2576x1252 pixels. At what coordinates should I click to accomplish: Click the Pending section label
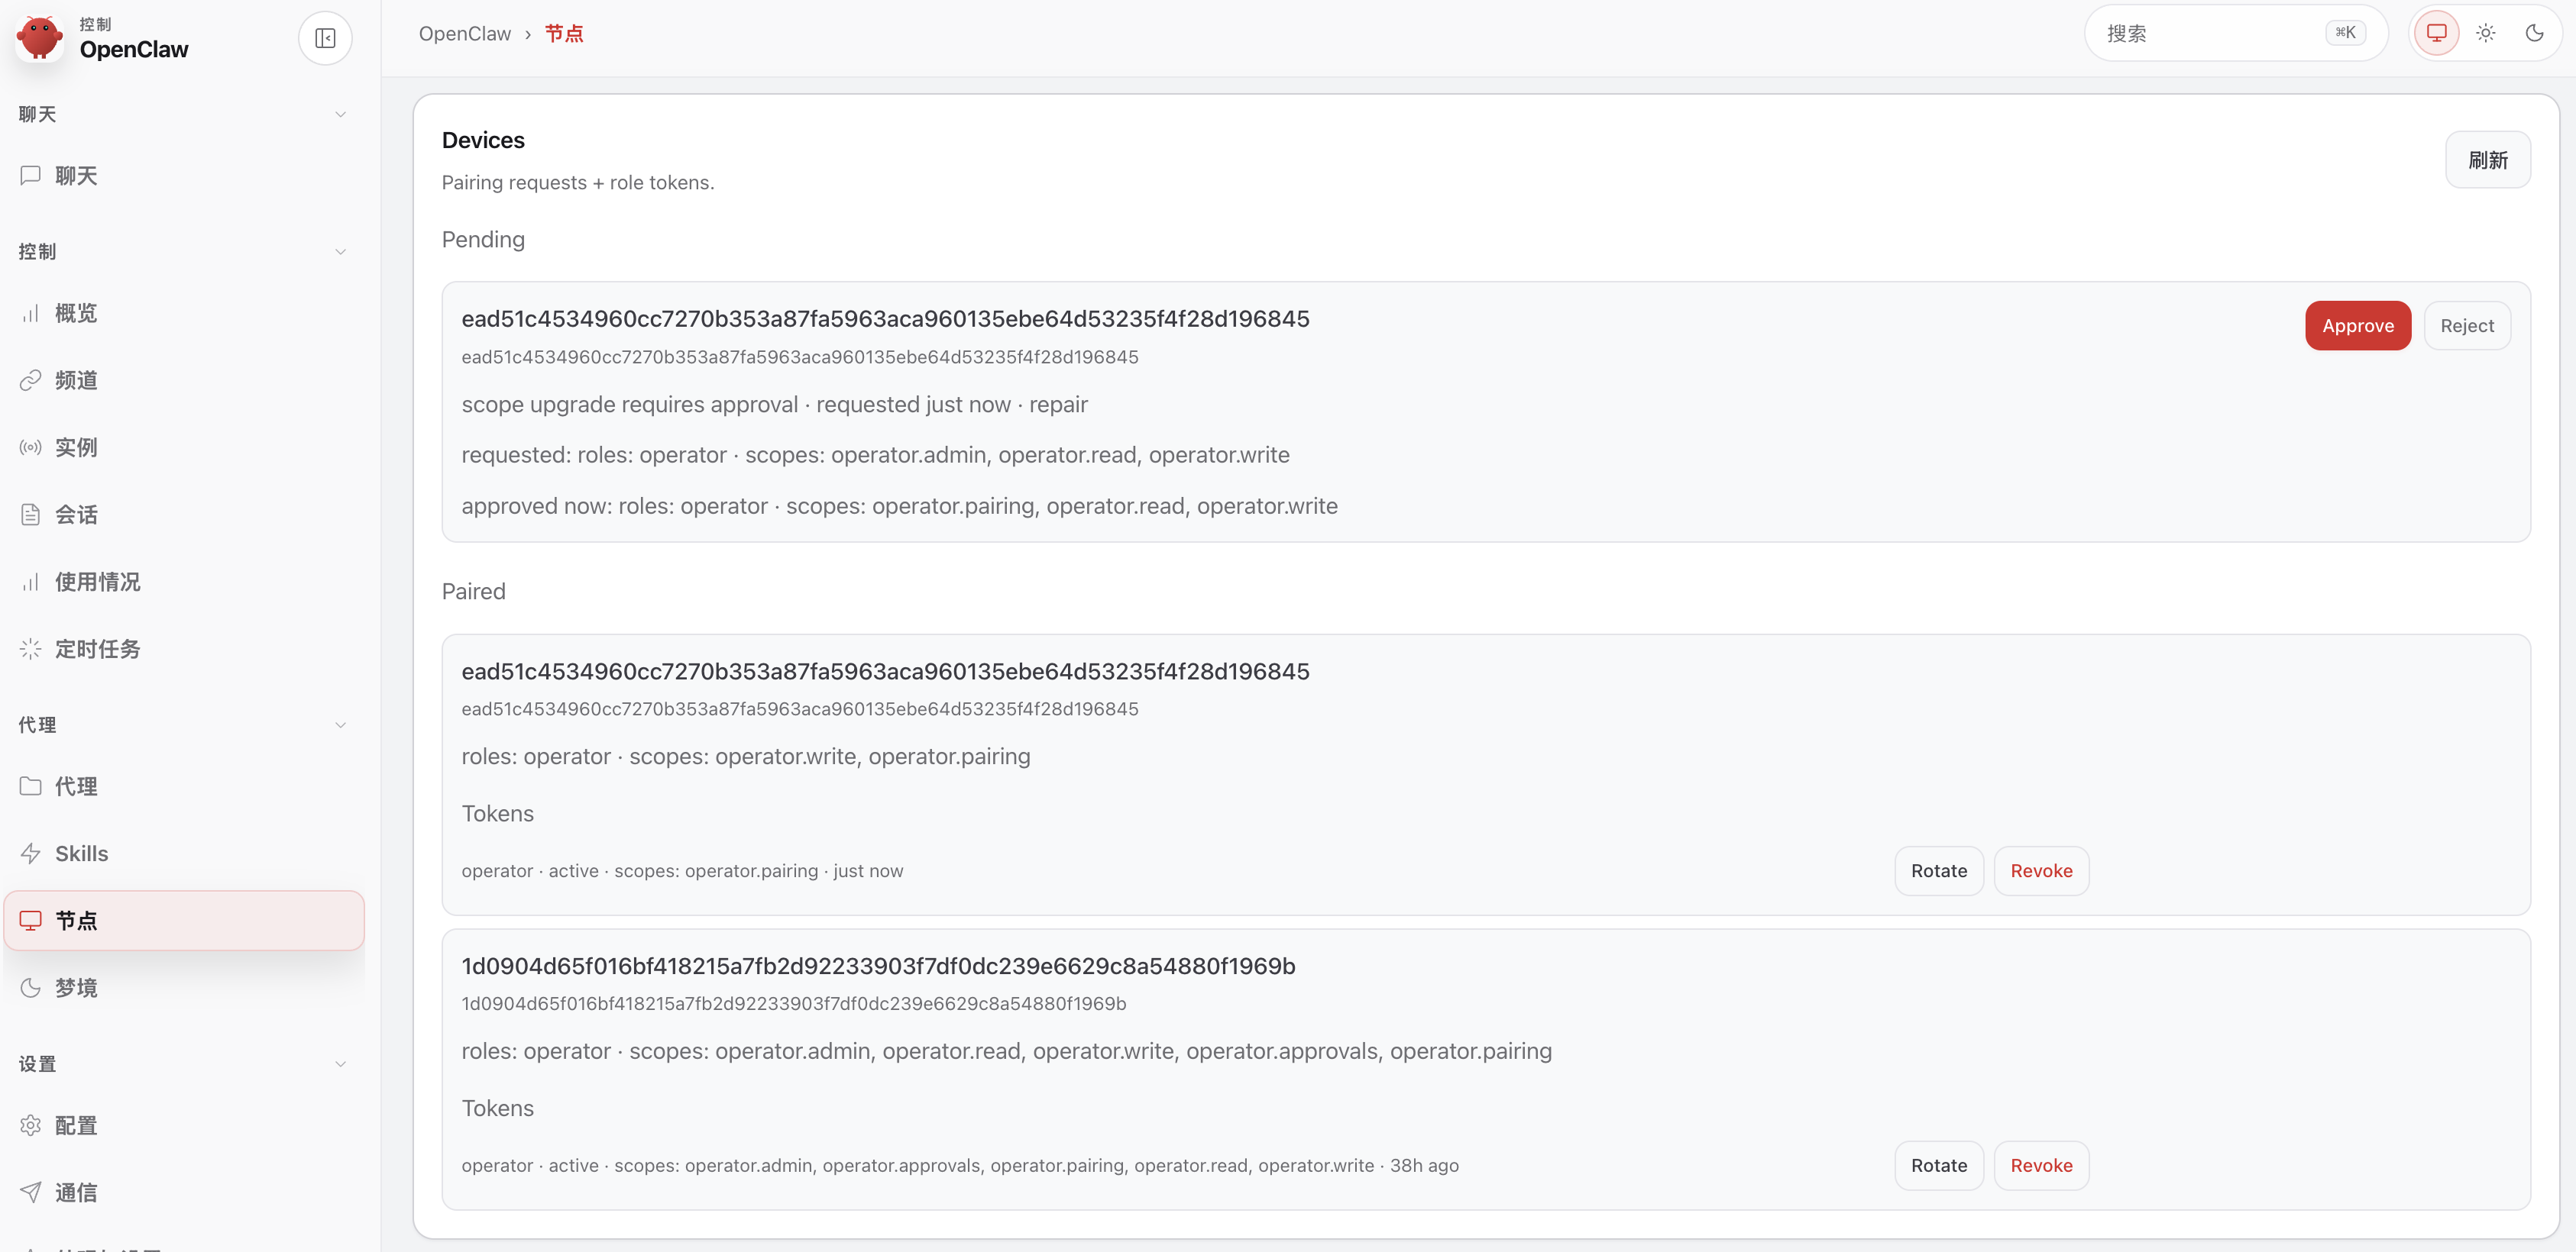(x=483, y=240)
